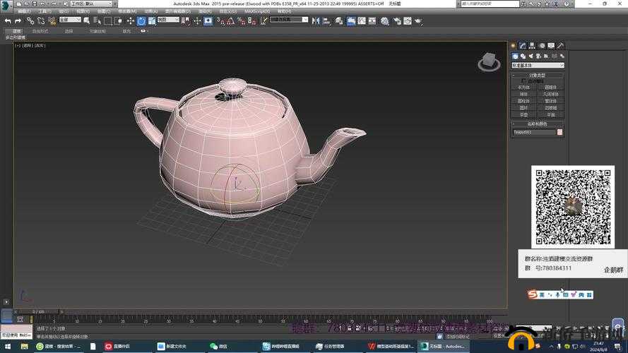Open the selection filter dropdown 全部
The image size is (628, 353).
[x=70, y=20]
